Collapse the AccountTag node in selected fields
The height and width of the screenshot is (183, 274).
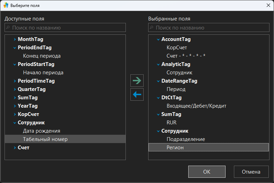(x=158, y=40)
